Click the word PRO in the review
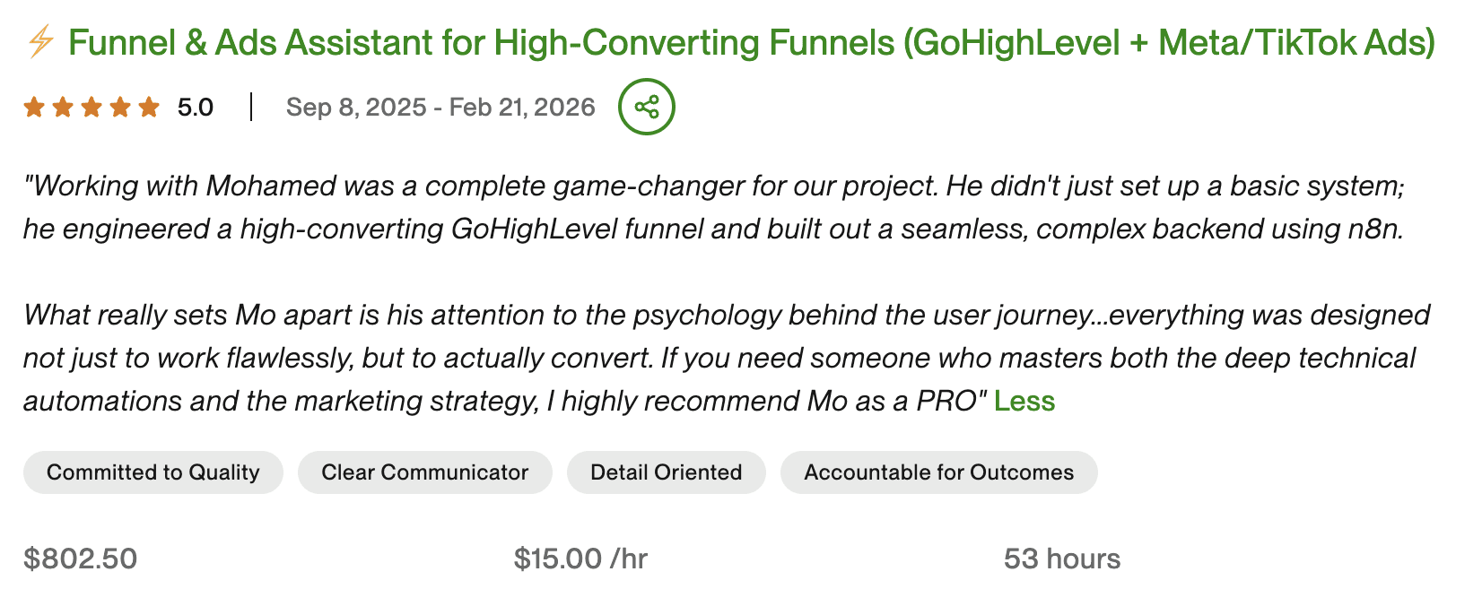 tap(948, 402)
